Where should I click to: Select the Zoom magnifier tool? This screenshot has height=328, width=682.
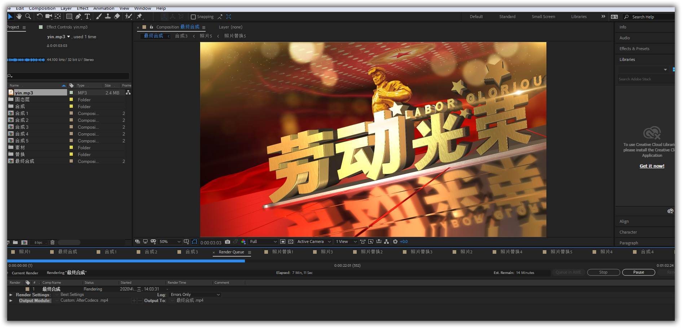click(28, 16)
